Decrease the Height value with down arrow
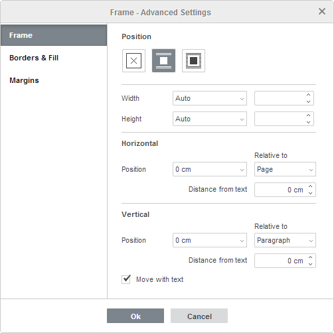334x333 pixels. coord(308,122)
